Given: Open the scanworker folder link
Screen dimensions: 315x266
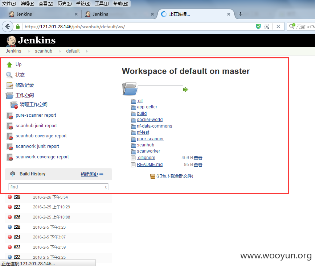Looking at the screenshot, I should coord(148,151).
